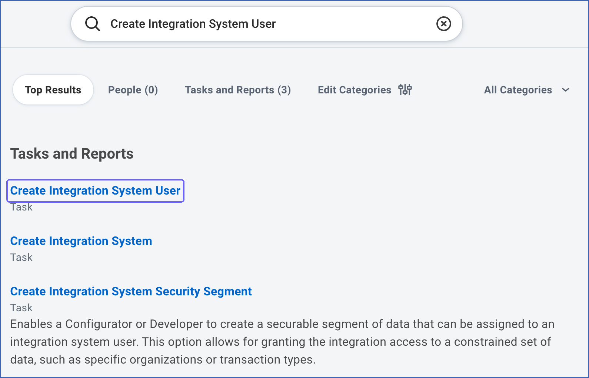Click the Edit Categories sliders icon
Image resolution: width=589 pixels, height=378 pixels.
click(405, 90)
